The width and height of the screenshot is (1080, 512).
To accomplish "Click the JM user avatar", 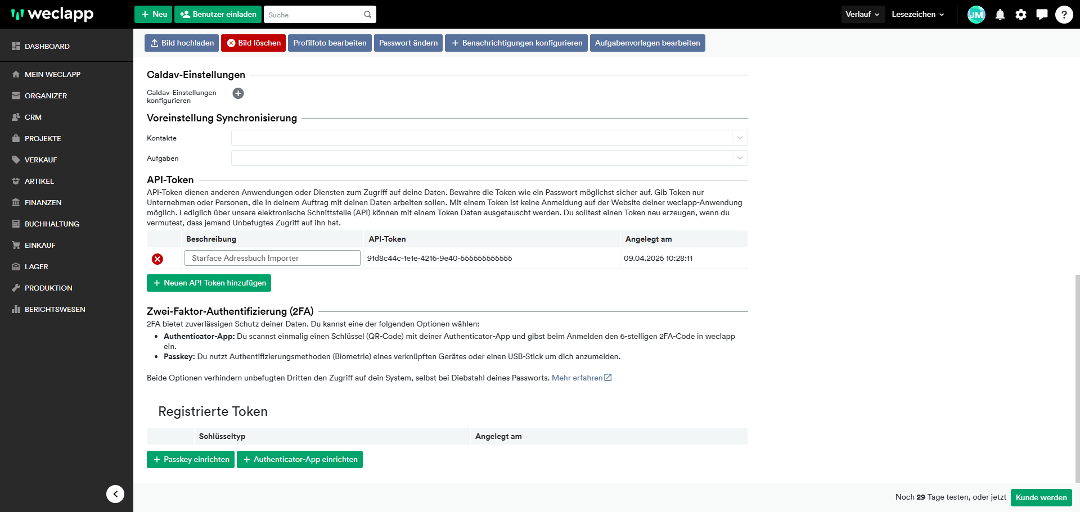I will [976, 15].
